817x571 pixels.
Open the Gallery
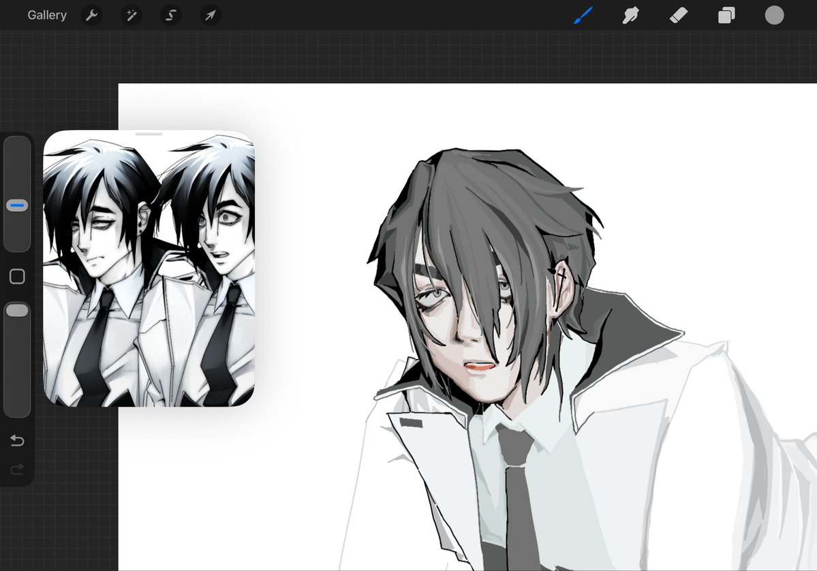(x=47, y=15)
